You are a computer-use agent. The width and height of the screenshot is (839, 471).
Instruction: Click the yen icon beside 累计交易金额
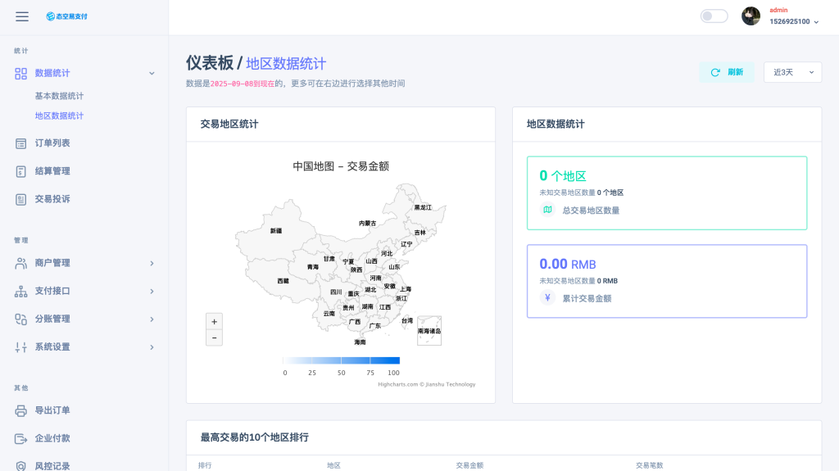tap(547, 297)
